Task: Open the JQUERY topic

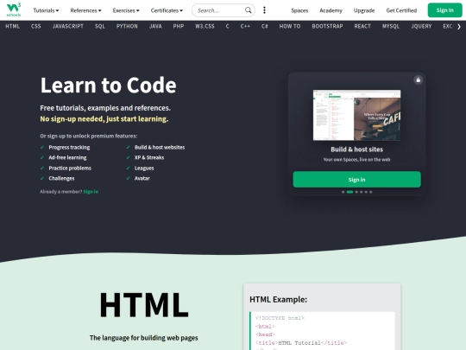Action: point(421,26)
